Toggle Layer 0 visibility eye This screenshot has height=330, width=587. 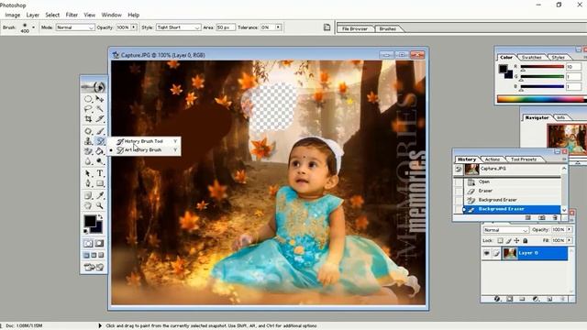pos(486,253)
